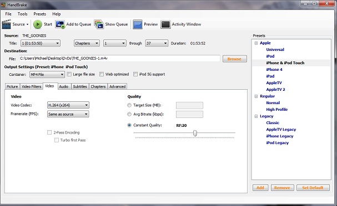Viewport: 337px width, 206px height.
Task: Click the Constant Quality RF slider handle
Action: point(195,133)
